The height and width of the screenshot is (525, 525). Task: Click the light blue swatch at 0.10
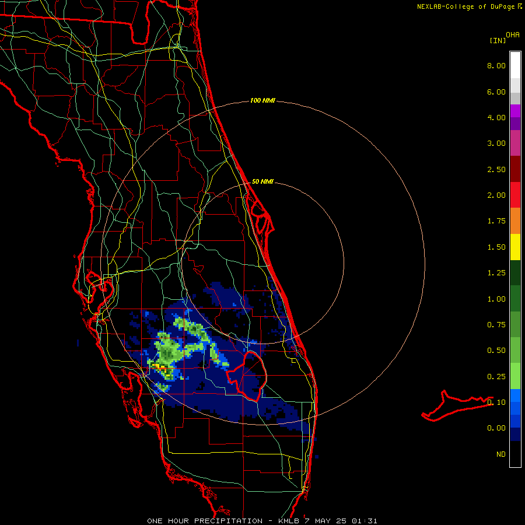click(515, 395)
